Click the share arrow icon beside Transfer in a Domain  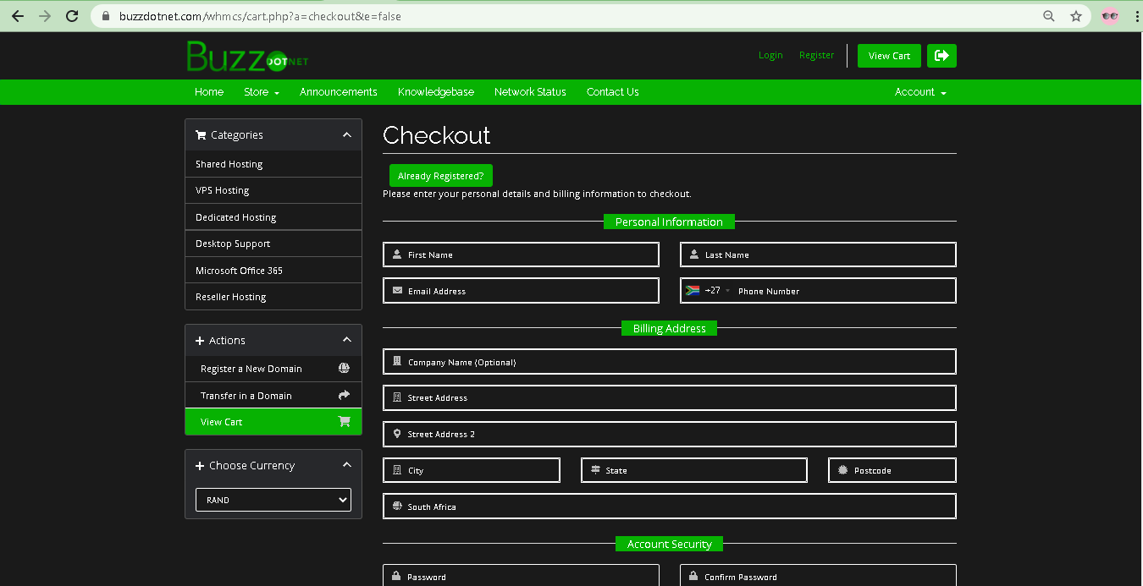point(344,395)
